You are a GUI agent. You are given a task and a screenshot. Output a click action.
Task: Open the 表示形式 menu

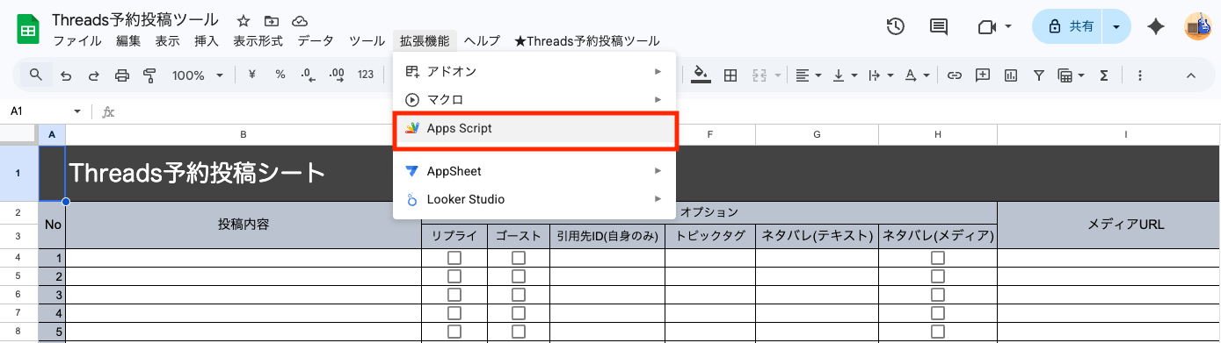[258, 41]
